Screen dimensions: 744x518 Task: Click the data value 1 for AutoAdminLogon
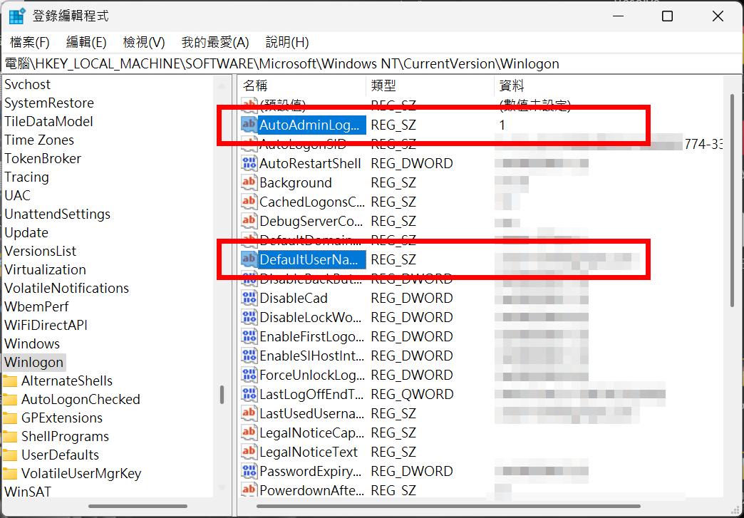(x=502, y=125)
